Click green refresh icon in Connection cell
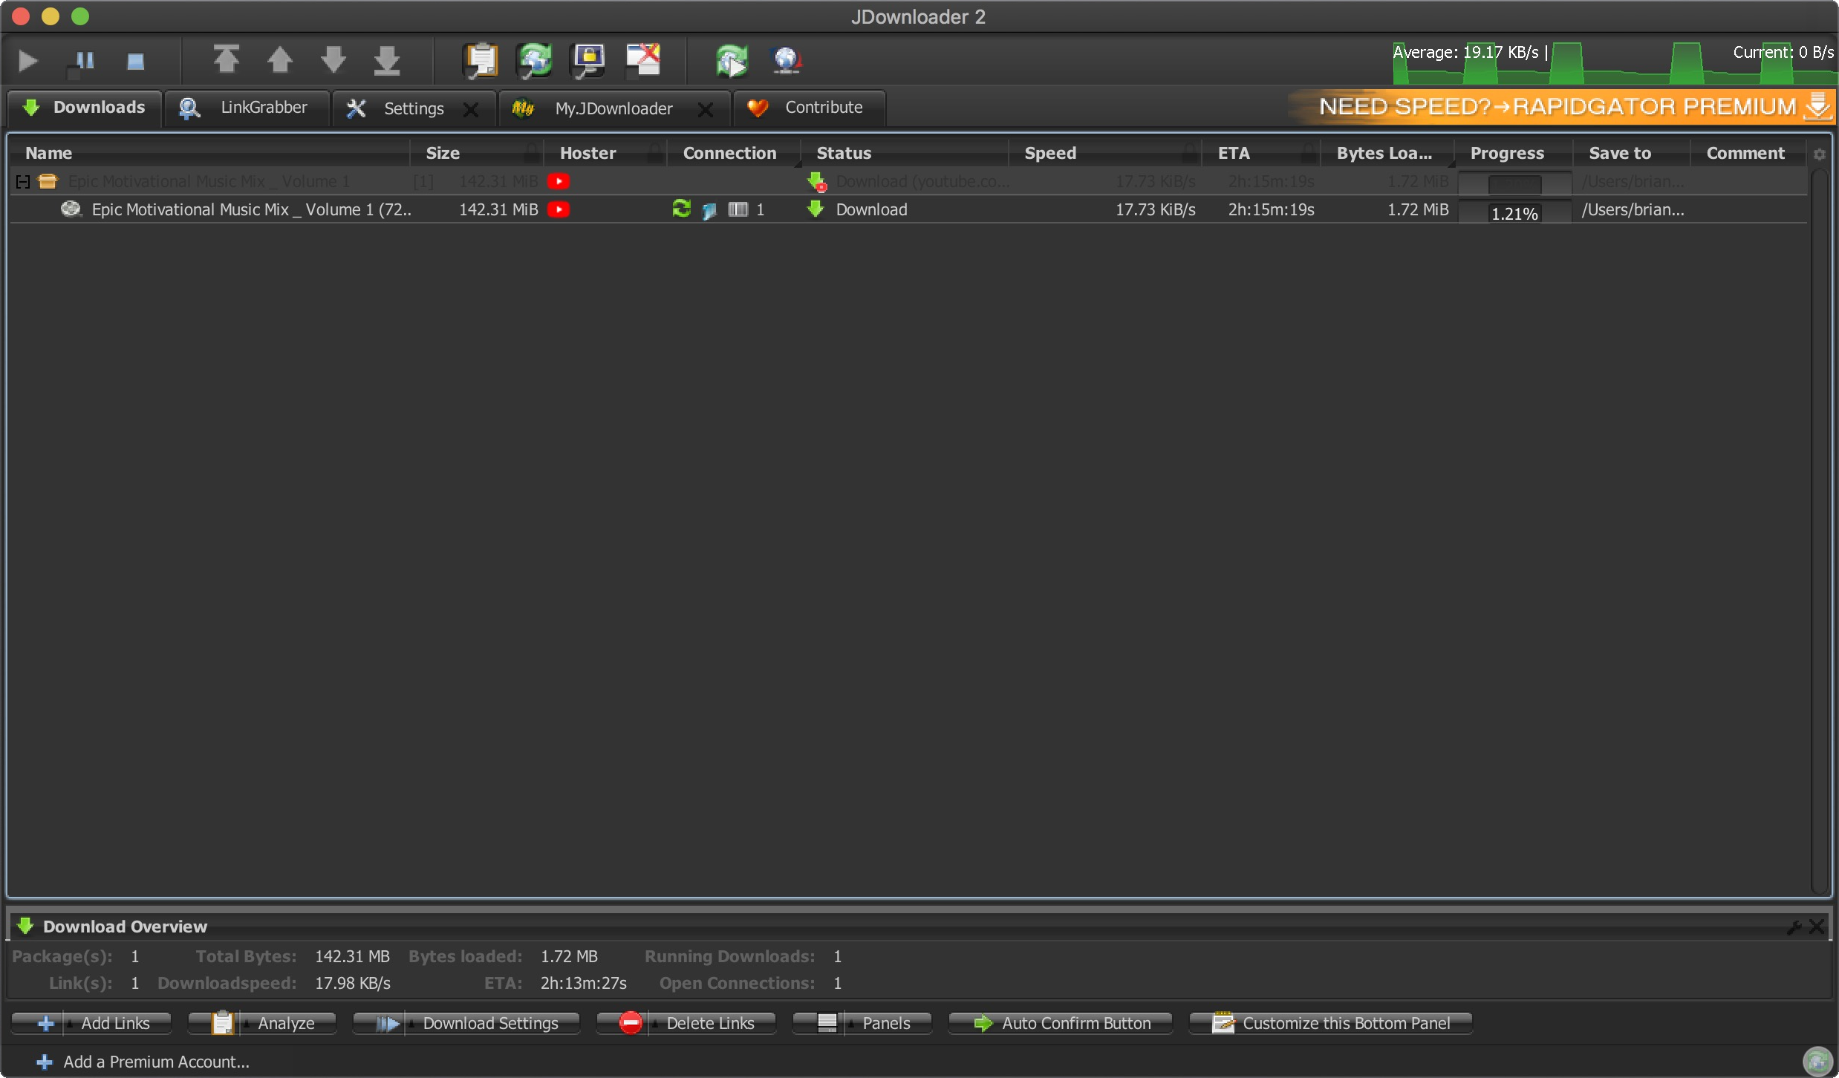 (681, 209)
